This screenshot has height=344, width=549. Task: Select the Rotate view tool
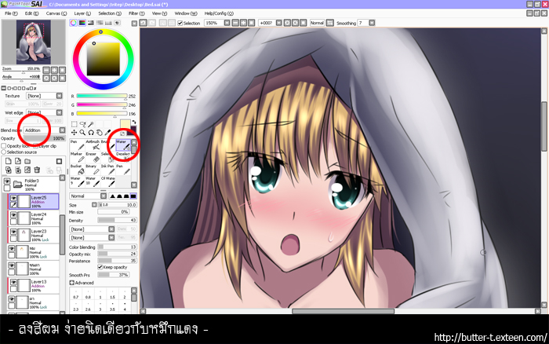tap(91, 133)
